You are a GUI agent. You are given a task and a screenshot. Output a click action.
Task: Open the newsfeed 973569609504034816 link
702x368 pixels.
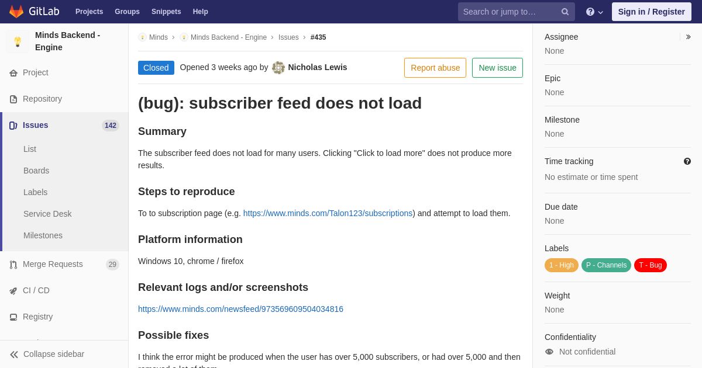[x=240, y=309]
